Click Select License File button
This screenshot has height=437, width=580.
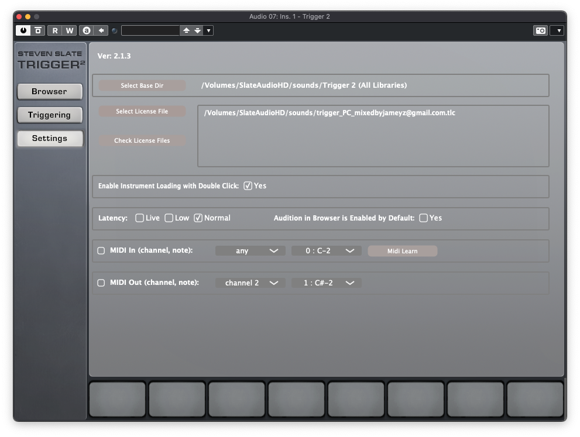click(x=142, y=111)
